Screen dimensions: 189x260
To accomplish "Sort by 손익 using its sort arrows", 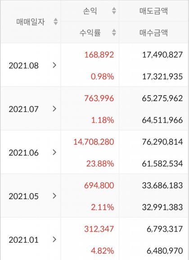I will [114, 11].
